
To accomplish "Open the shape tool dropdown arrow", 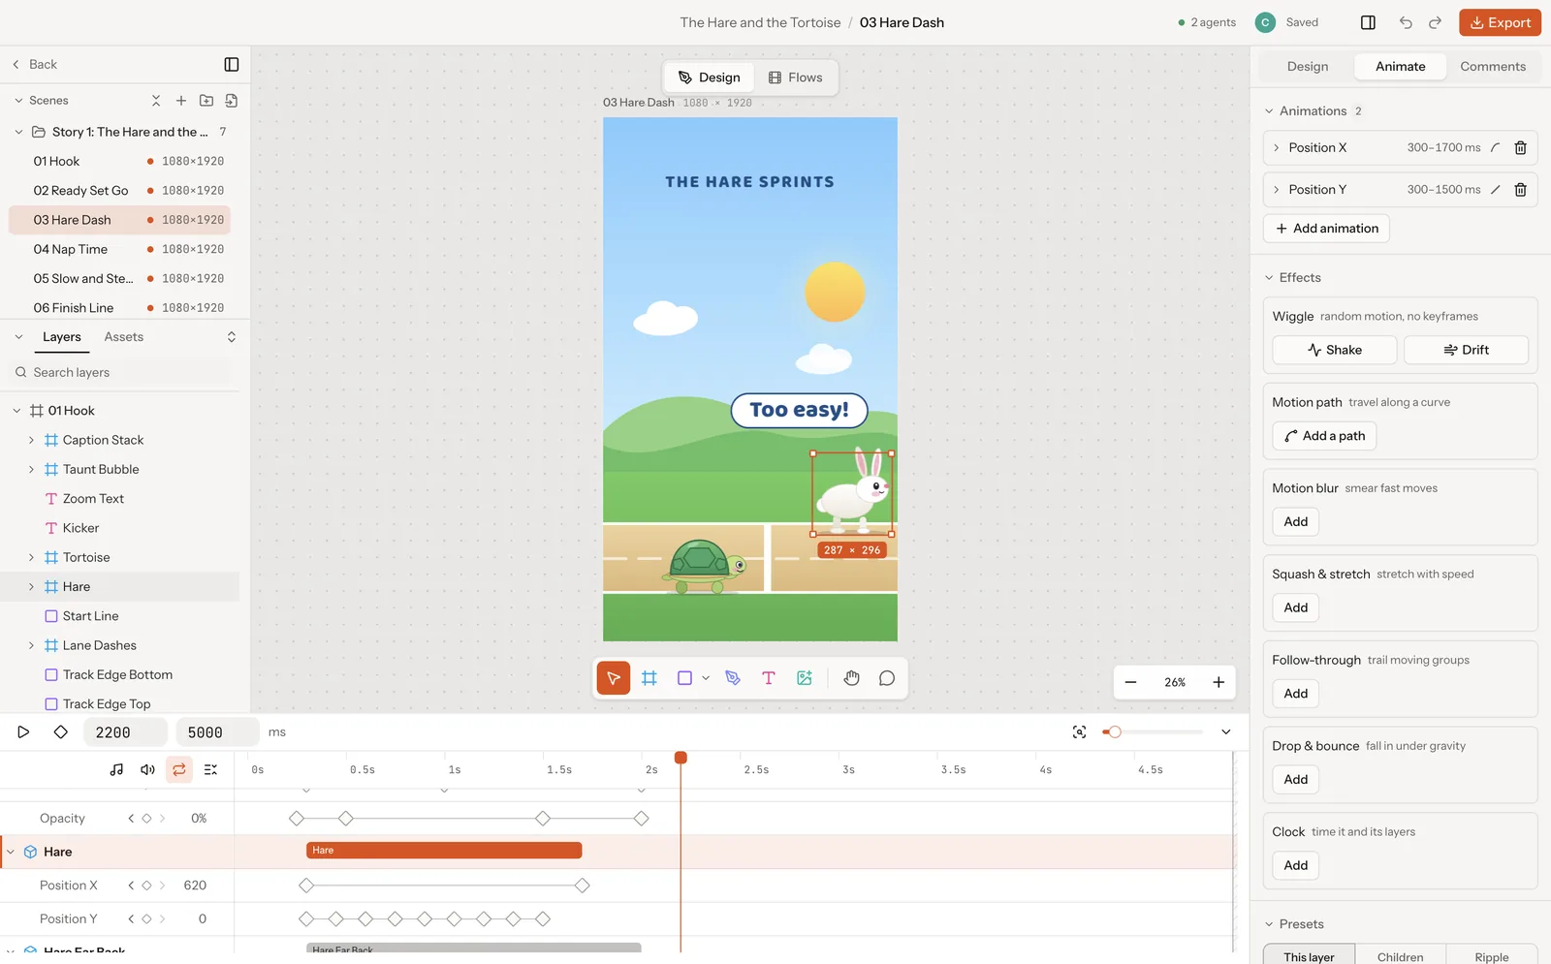I will (x=706, y=678).
